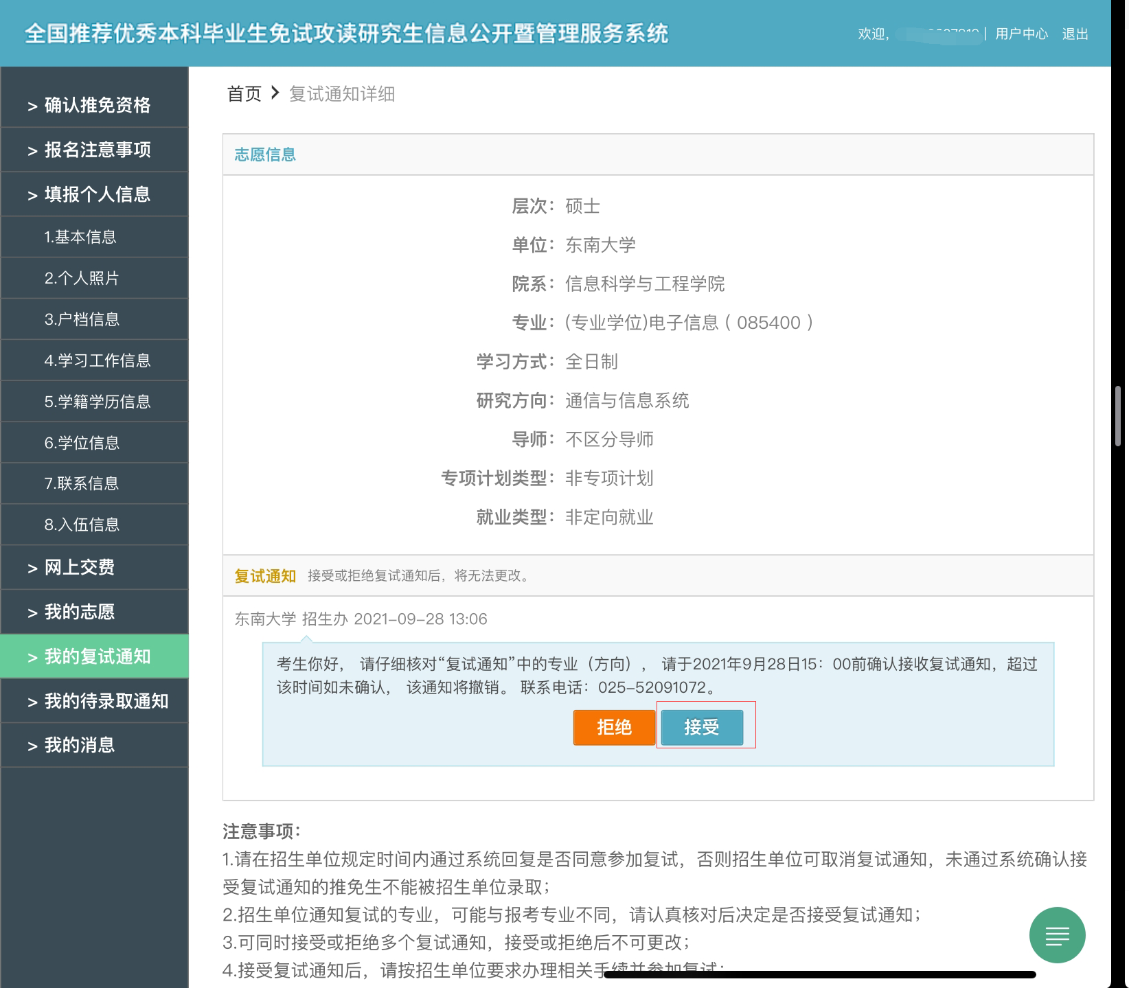Select 5.学籍学历信息 in the sidebar
Viewport: 1129px width, 988px height.
[97, 402]
